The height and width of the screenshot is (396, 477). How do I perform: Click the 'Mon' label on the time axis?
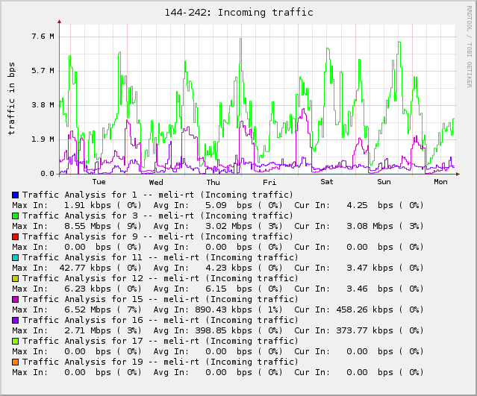click(x=440, y=182)
